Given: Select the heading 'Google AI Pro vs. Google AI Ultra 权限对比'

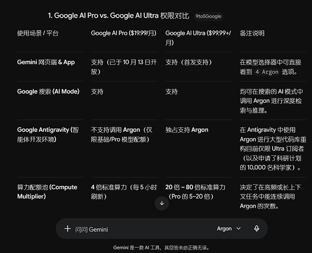Looking at the screenshot, I should tap(121, 16).
